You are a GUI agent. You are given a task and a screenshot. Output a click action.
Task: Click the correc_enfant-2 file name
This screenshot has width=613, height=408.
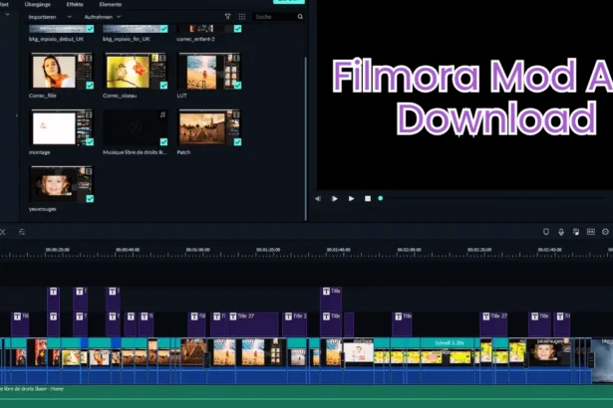click(195, 39)
